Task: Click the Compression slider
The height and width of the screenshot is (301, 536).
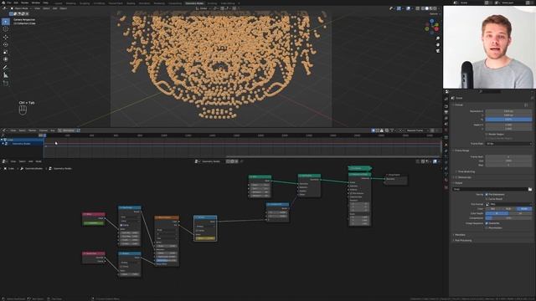Action: click(x=508, y=218)
